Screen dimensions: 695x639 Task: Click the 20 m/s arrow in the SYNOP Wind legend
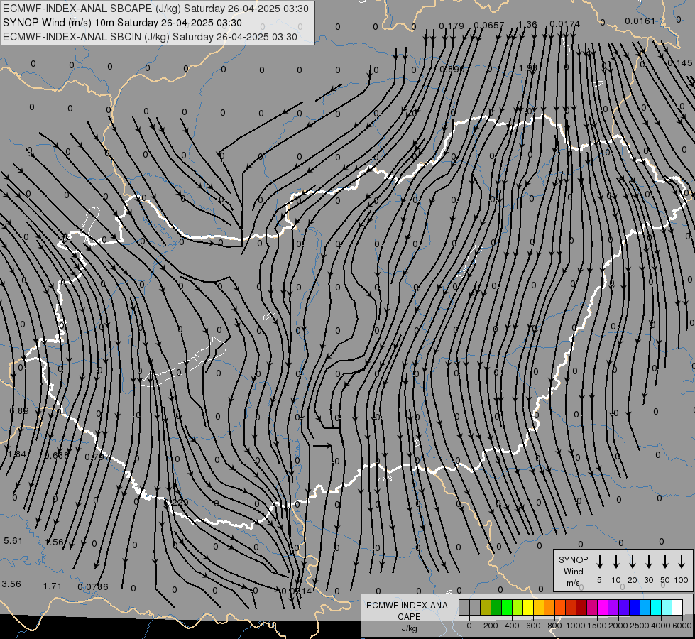[632, 562]
